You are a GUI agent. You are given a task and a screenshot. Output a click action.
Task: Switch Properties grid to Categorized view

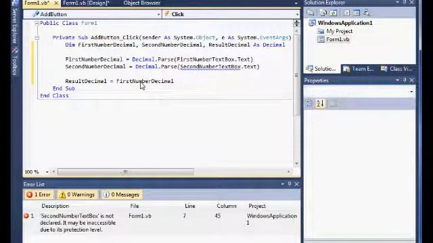point(309,103)
